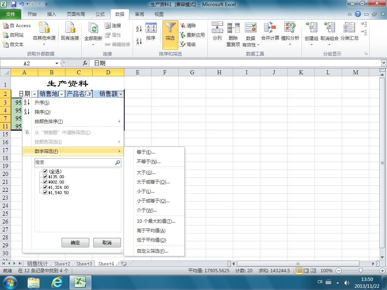Open Internet Explorer from taskbar
This screenshot has height=290, width=387.
tap(57, 282)
